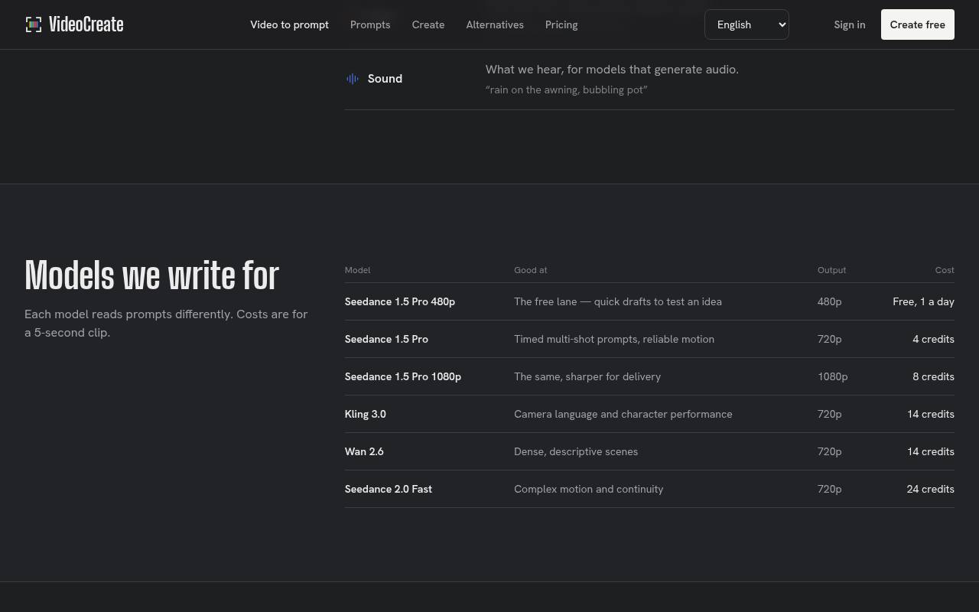Click the 8 credits cost cell
This screenshot has height=612, width=979.
click(x=933, y=376)
